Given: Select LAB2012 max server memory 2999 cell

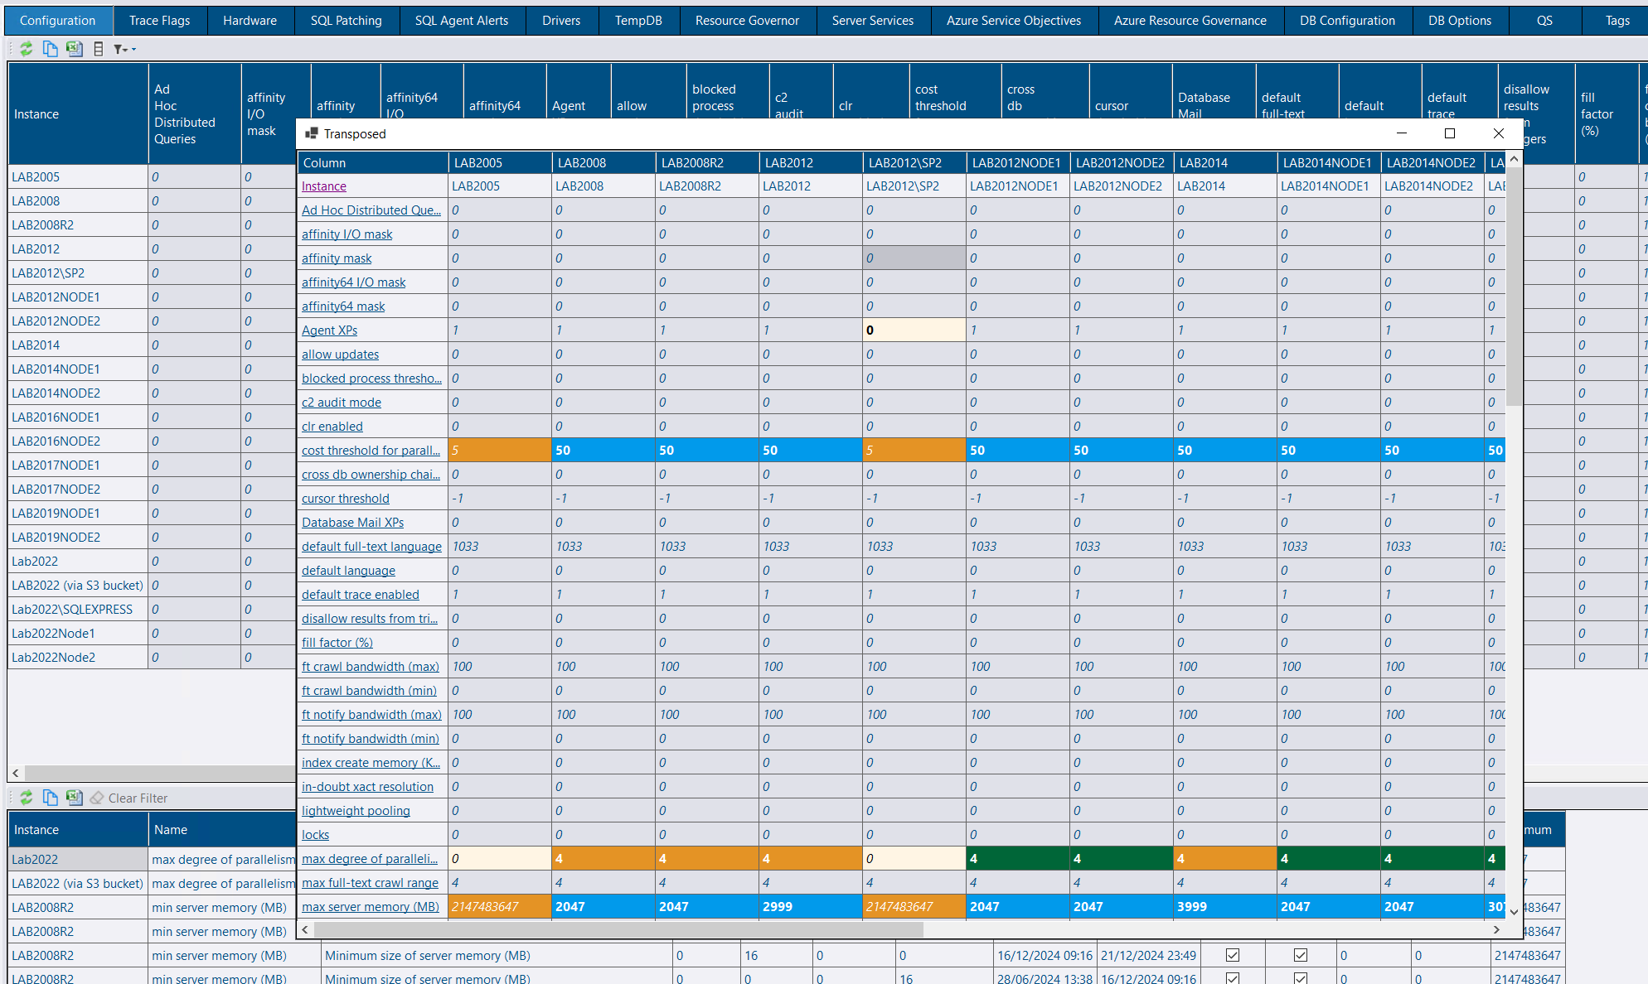Looking at the screenshot, I should [x=811, y=907].
